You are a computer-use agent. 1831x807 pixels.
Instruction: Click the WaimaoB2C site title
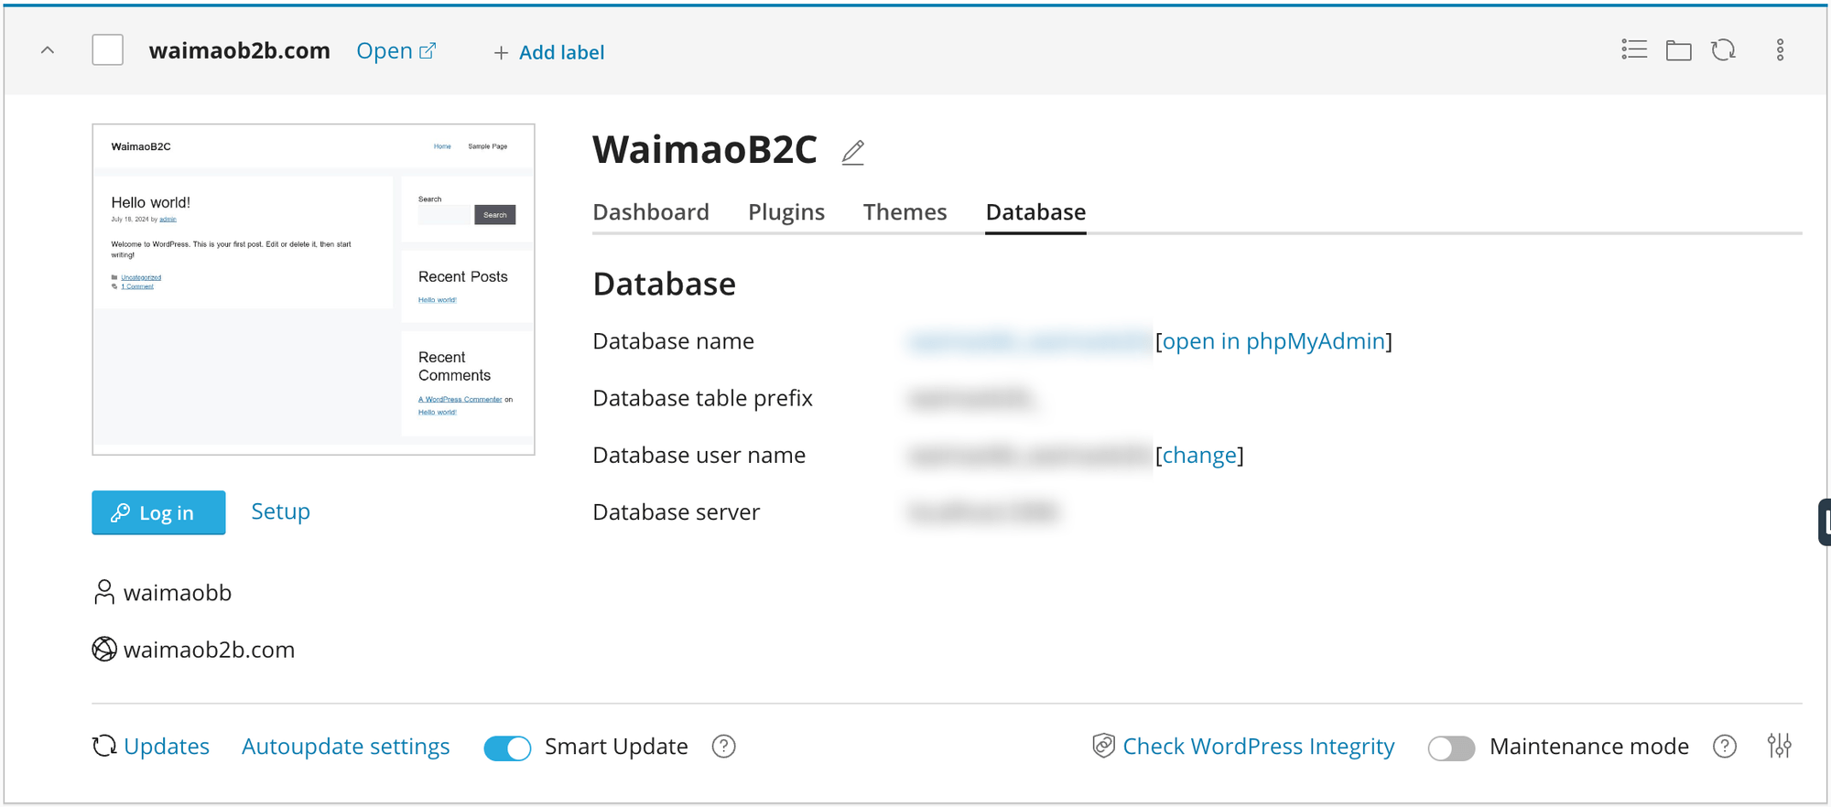pyautogui.click(x=705, y=149)
